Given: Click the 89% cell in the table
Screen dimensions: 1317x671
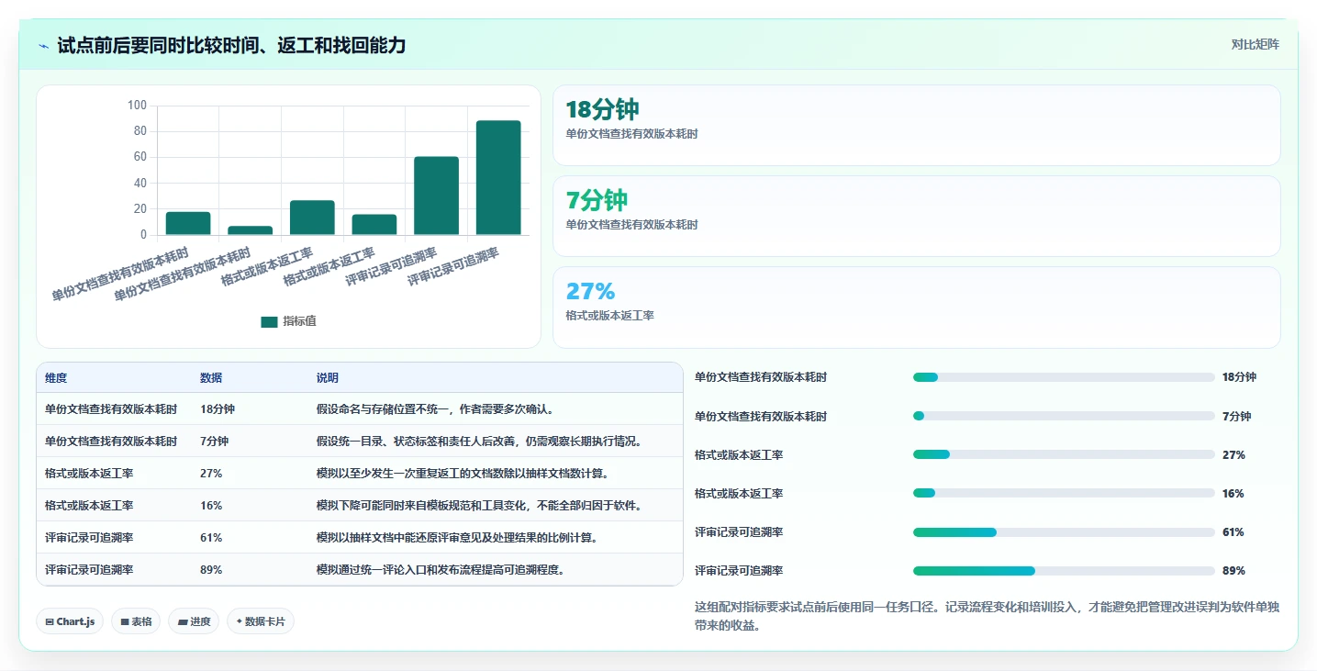Looking at the screenshot, I should click(x=211, y=570).
